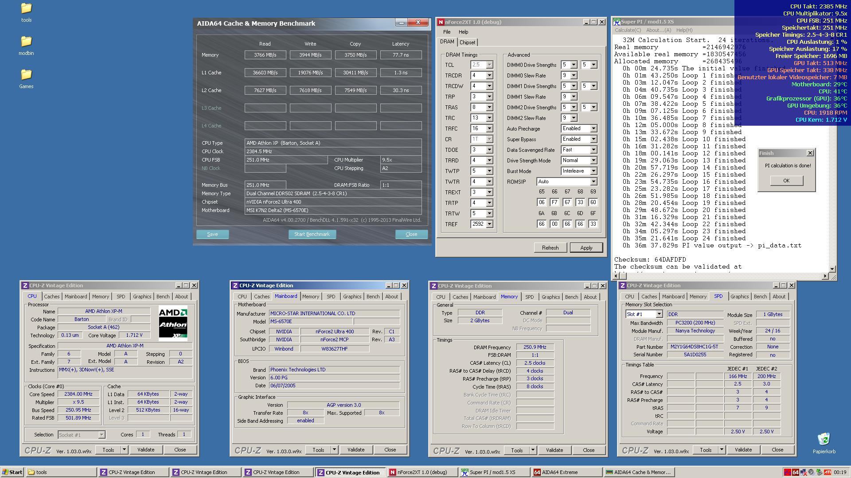This screenshot has height=478, width=851.
Task: Open the DIMM0 Slew Rate dropdown
Action: pyautogui.click(x=574, y=76)
